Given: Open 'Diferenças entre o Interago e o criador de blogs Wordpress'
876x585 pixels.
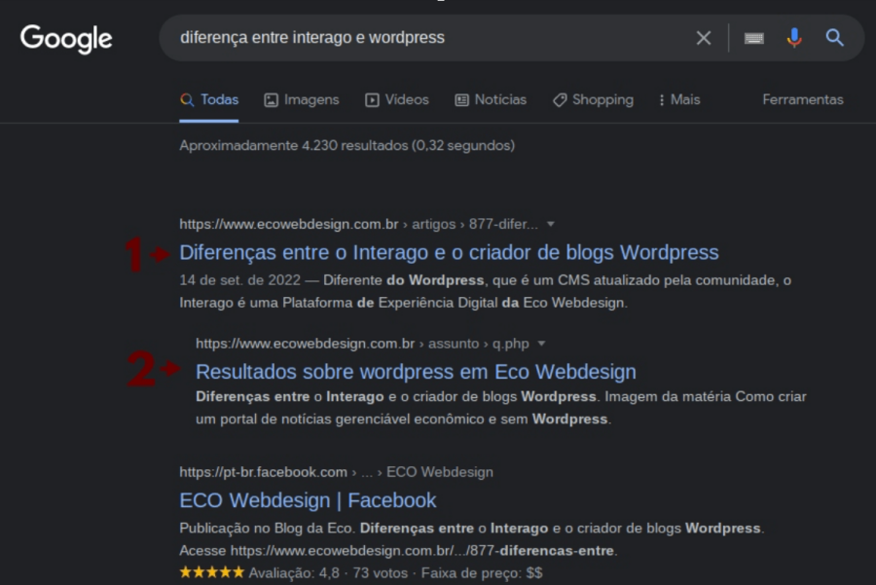Looking at the screenshot, I should tap(449, 252).
